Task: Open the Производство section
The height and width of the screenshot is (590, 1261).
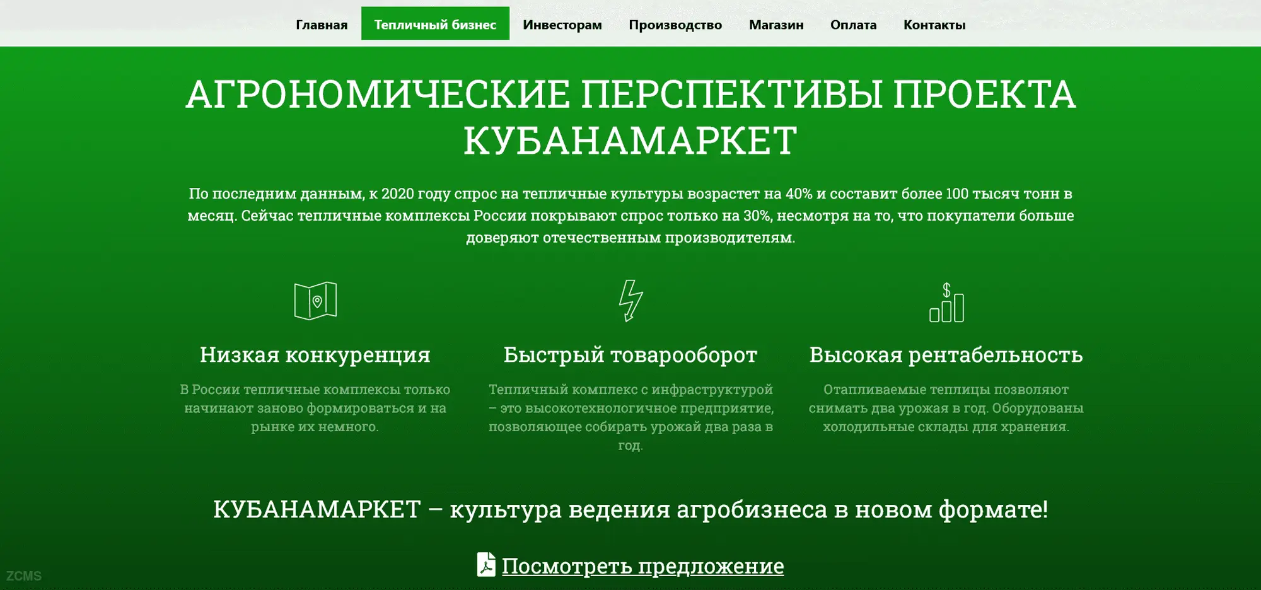Action: [675, 25]
